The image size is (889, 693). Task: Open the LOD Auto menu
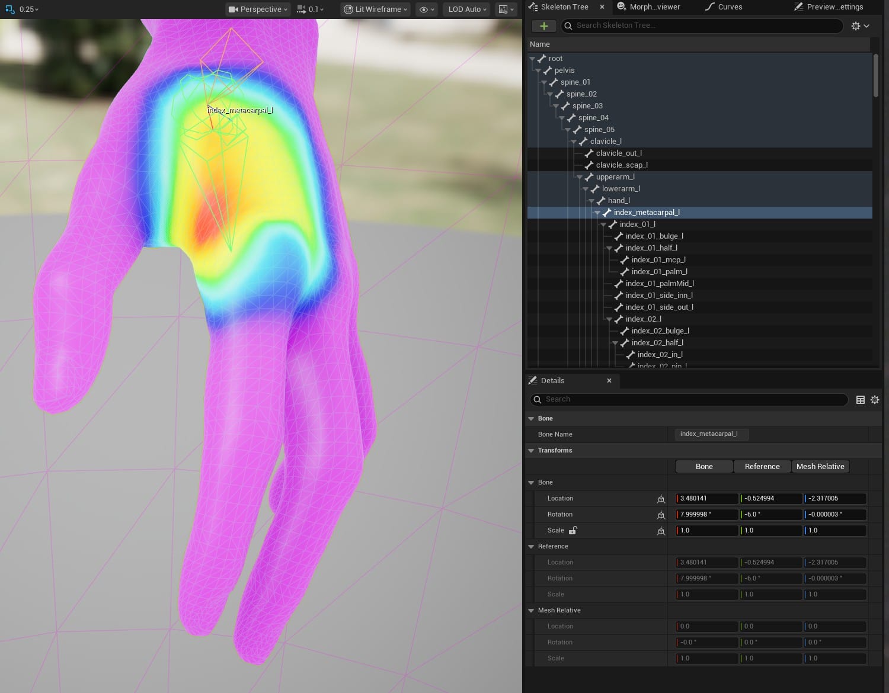pyautogui.click(x=467, y=9)
